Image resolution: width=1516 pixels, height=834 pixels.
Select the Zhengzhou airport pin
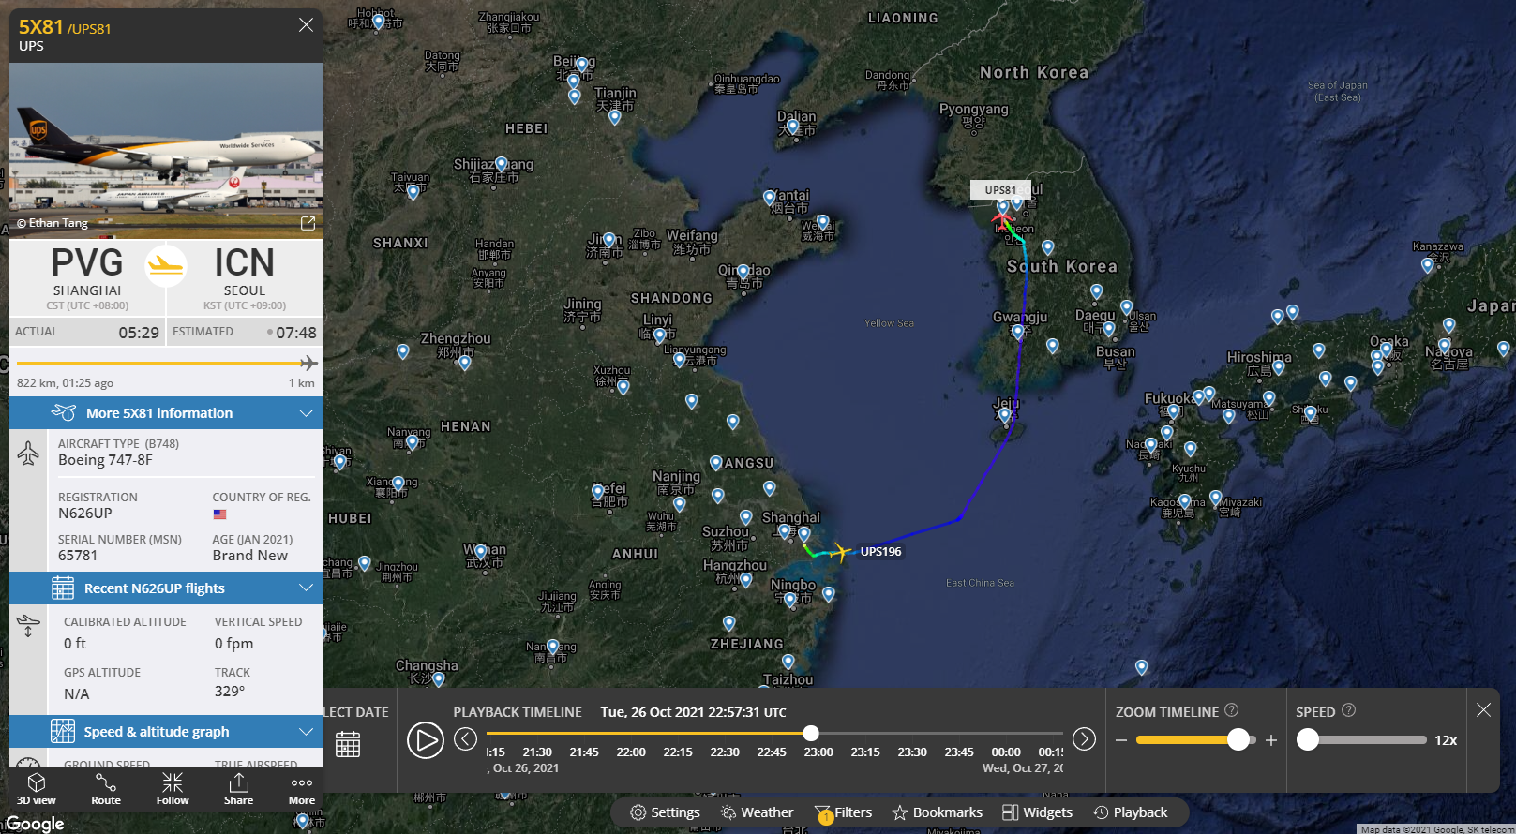tap(464, 362)
